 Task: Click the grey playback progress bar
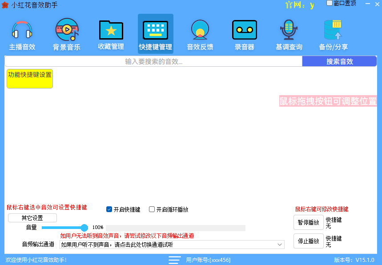pyautogui.click(x=175, y=228)
